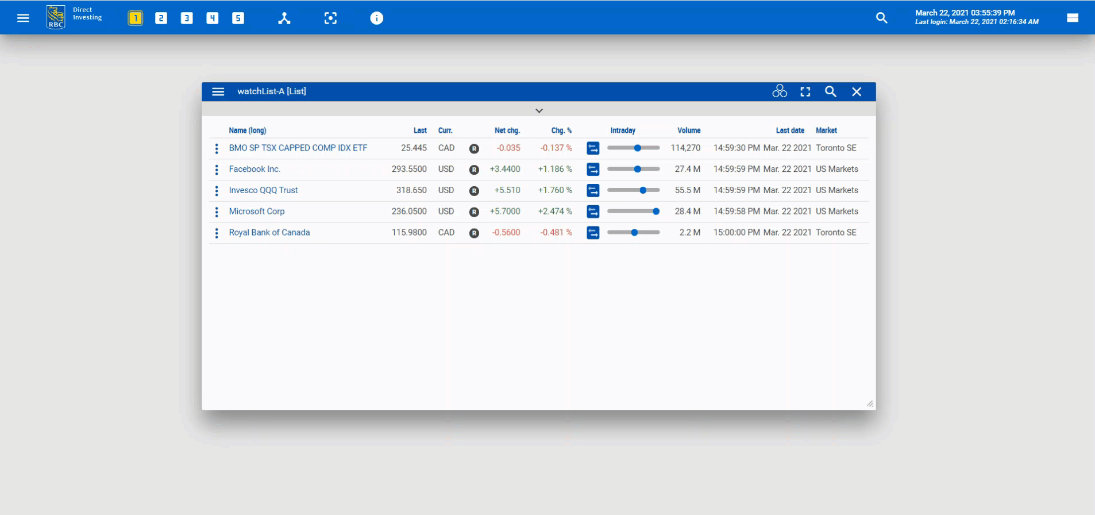The height and width of the screenshot is (515, 1095).
Task: Open the linking network icon in top bar
Action: coord(284,18)
